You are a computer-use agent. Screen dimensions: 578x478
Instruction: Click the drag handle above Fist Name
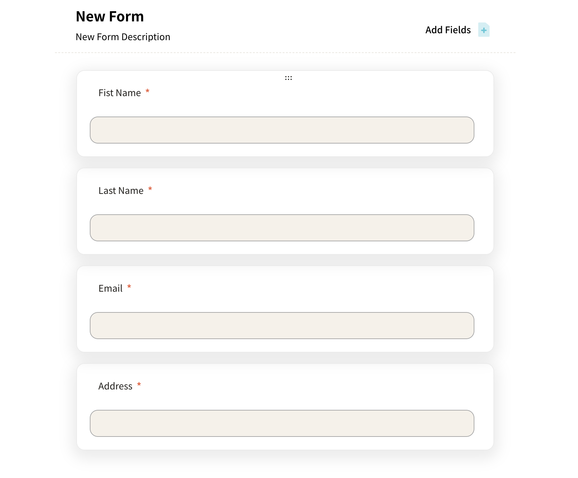[x=288, y=78]
